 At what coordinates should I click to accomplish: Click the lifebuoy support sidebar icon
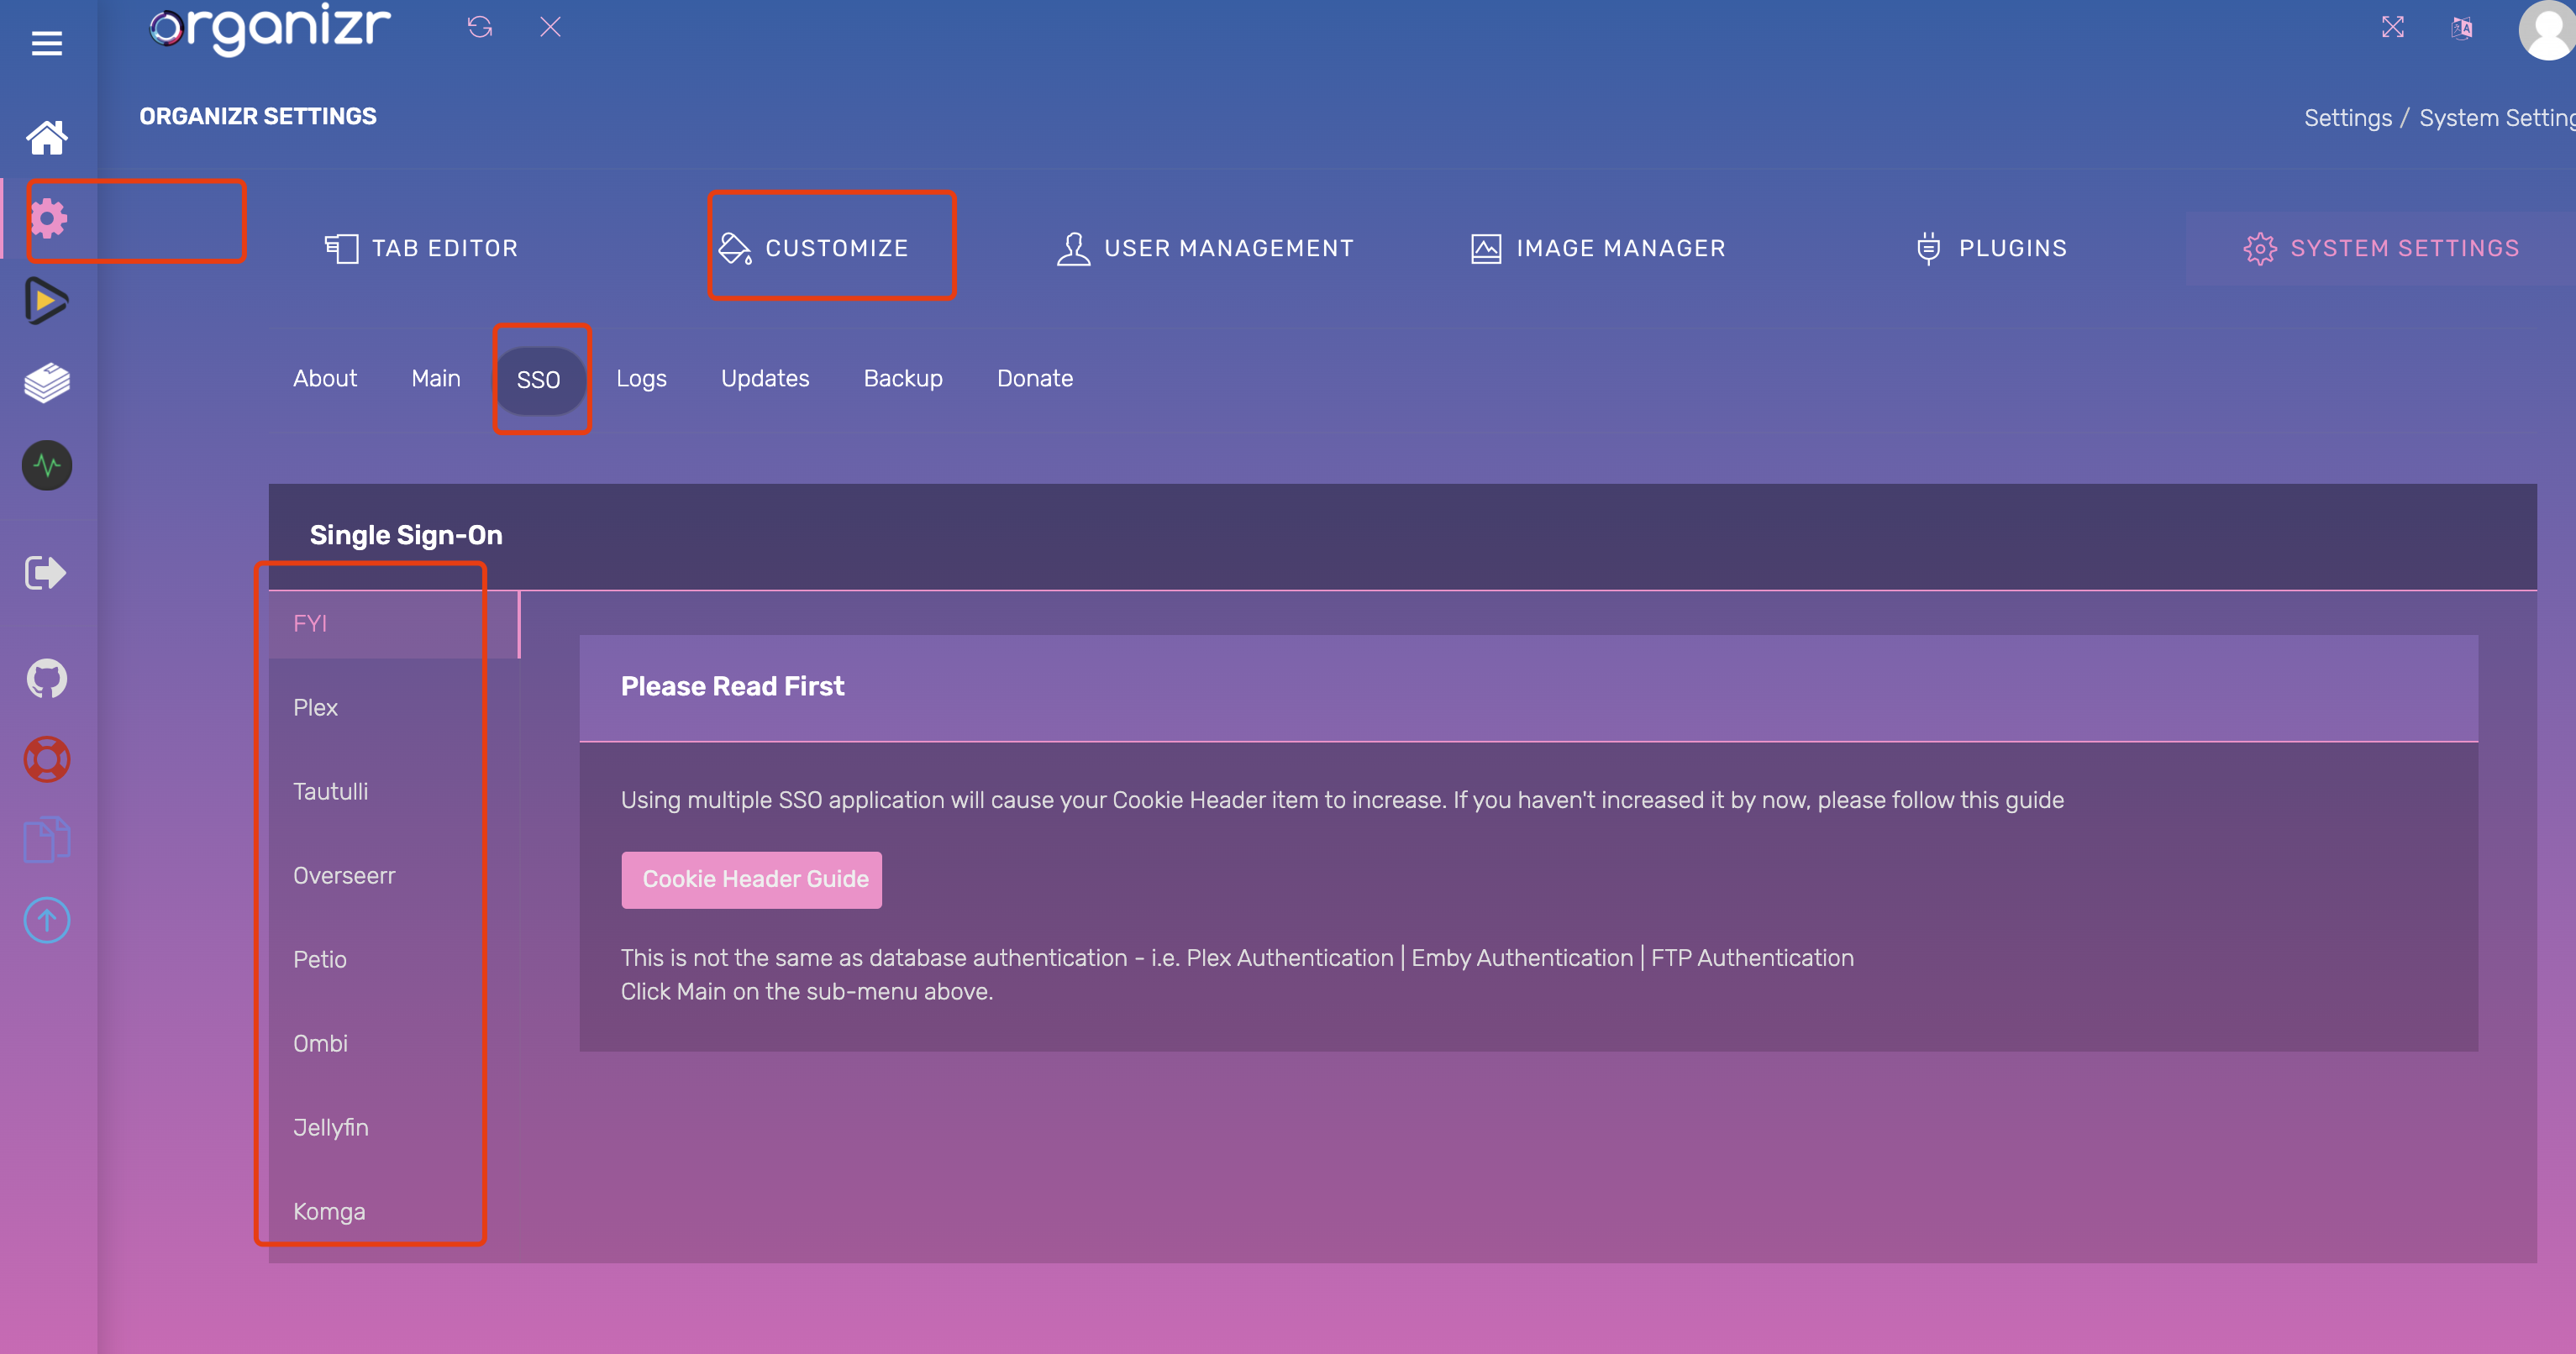click(x=46, y=759)
